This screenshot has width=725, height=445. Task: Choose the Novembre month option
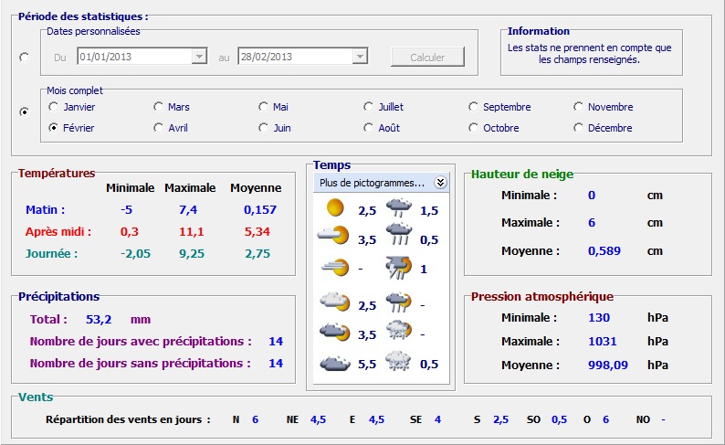coord(578,107)
